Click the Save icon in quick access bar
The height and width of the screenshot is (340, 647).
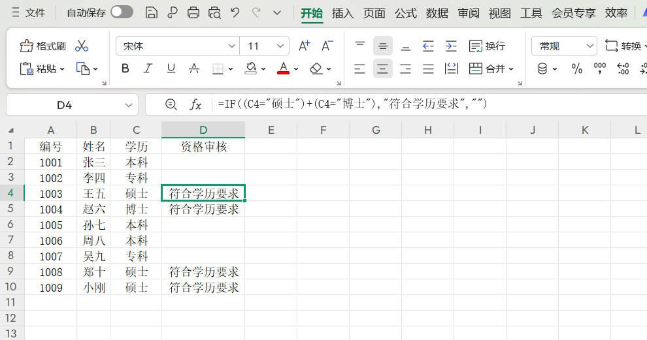151,12
